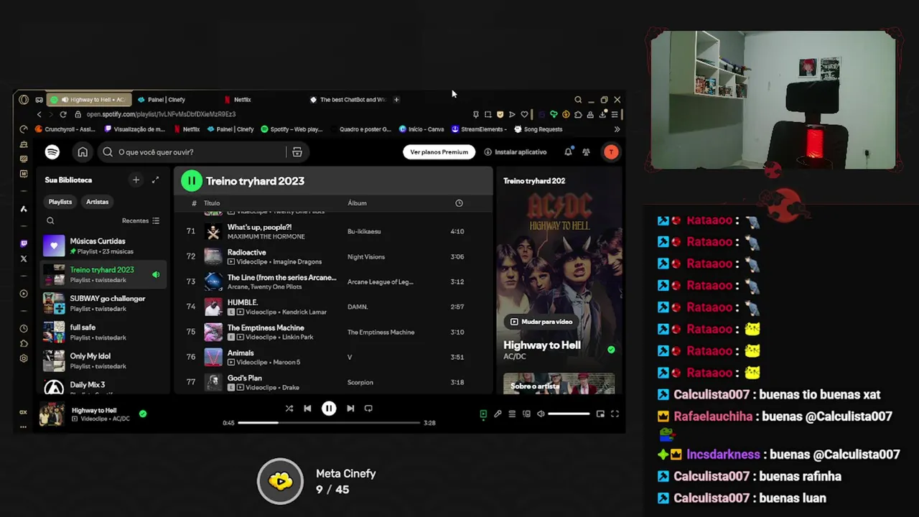Toggle shuffle in the player bar

point(289,409)
